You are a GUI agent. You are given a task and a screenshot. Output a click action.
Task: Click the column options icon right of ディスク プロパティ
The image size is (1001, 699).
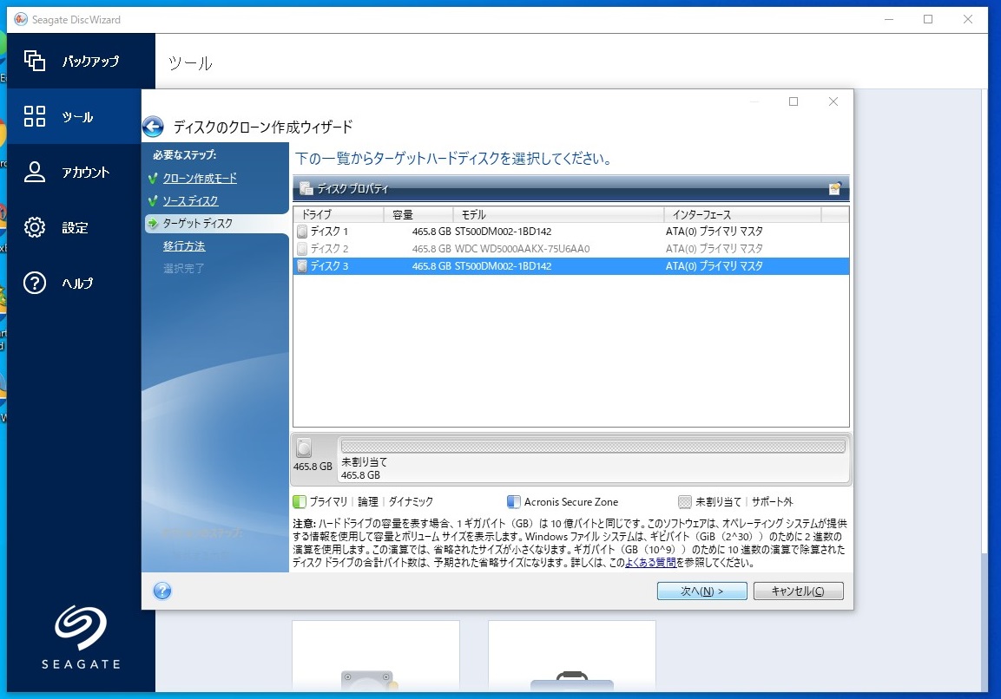(x=834, y=188)
